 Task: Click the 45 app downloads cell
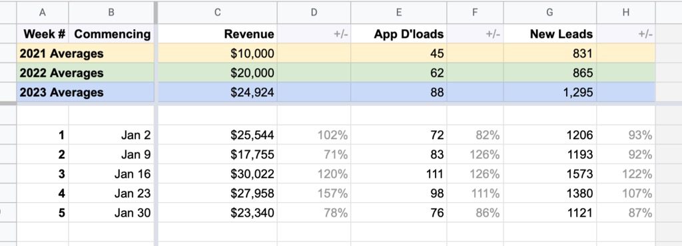399,53
